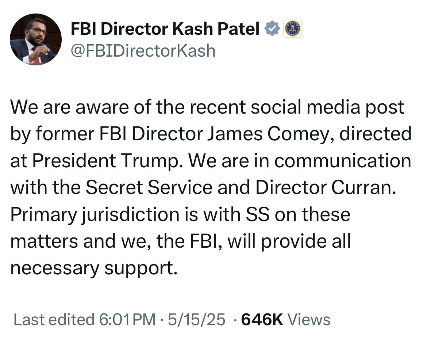Open the FBI Director Kash Patel display name

pos(165,28)
